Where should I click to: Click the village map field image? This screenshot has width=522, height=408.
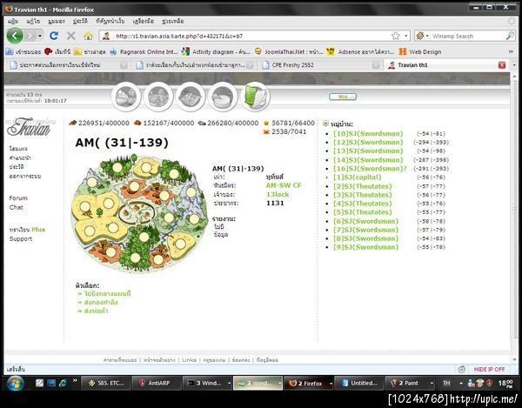coord(139,213)
